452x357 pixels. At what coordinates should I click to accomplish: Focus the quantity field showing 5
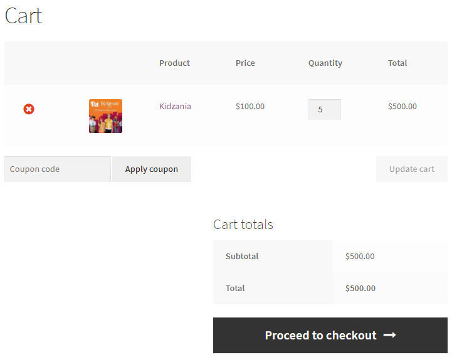point(324,109)
